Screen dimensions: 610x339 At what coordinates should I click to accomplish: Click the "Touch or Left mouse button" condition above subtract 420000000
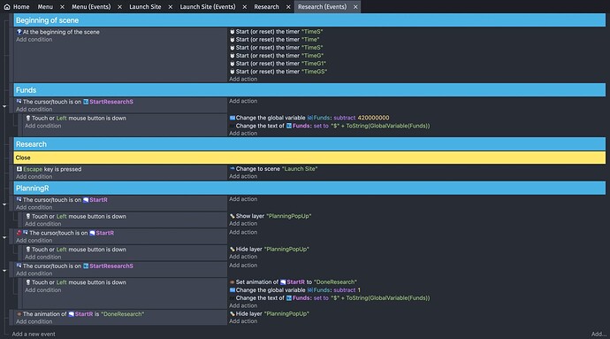[x=76, y=118]
